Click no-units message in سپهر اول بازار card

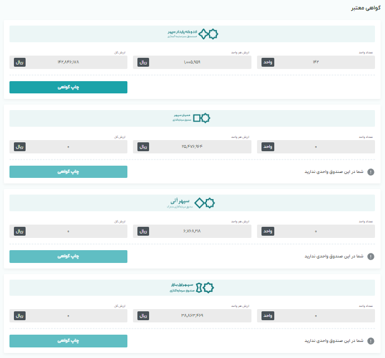(x=334, y=341)
